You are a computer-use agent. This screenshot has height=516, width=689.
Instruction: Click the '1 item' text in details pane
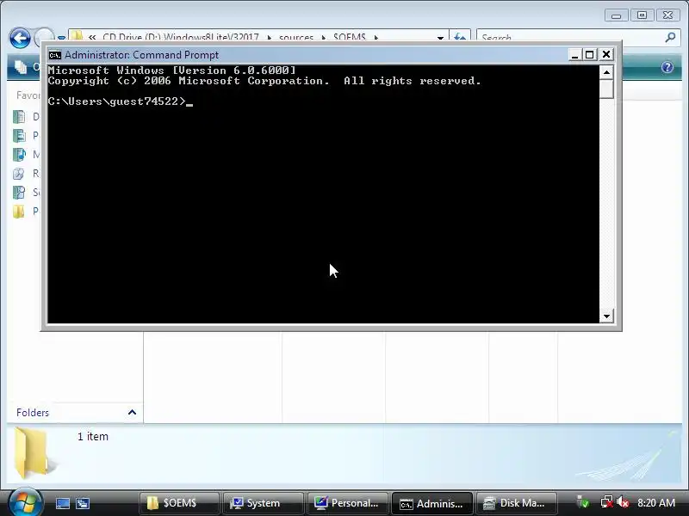93,437
